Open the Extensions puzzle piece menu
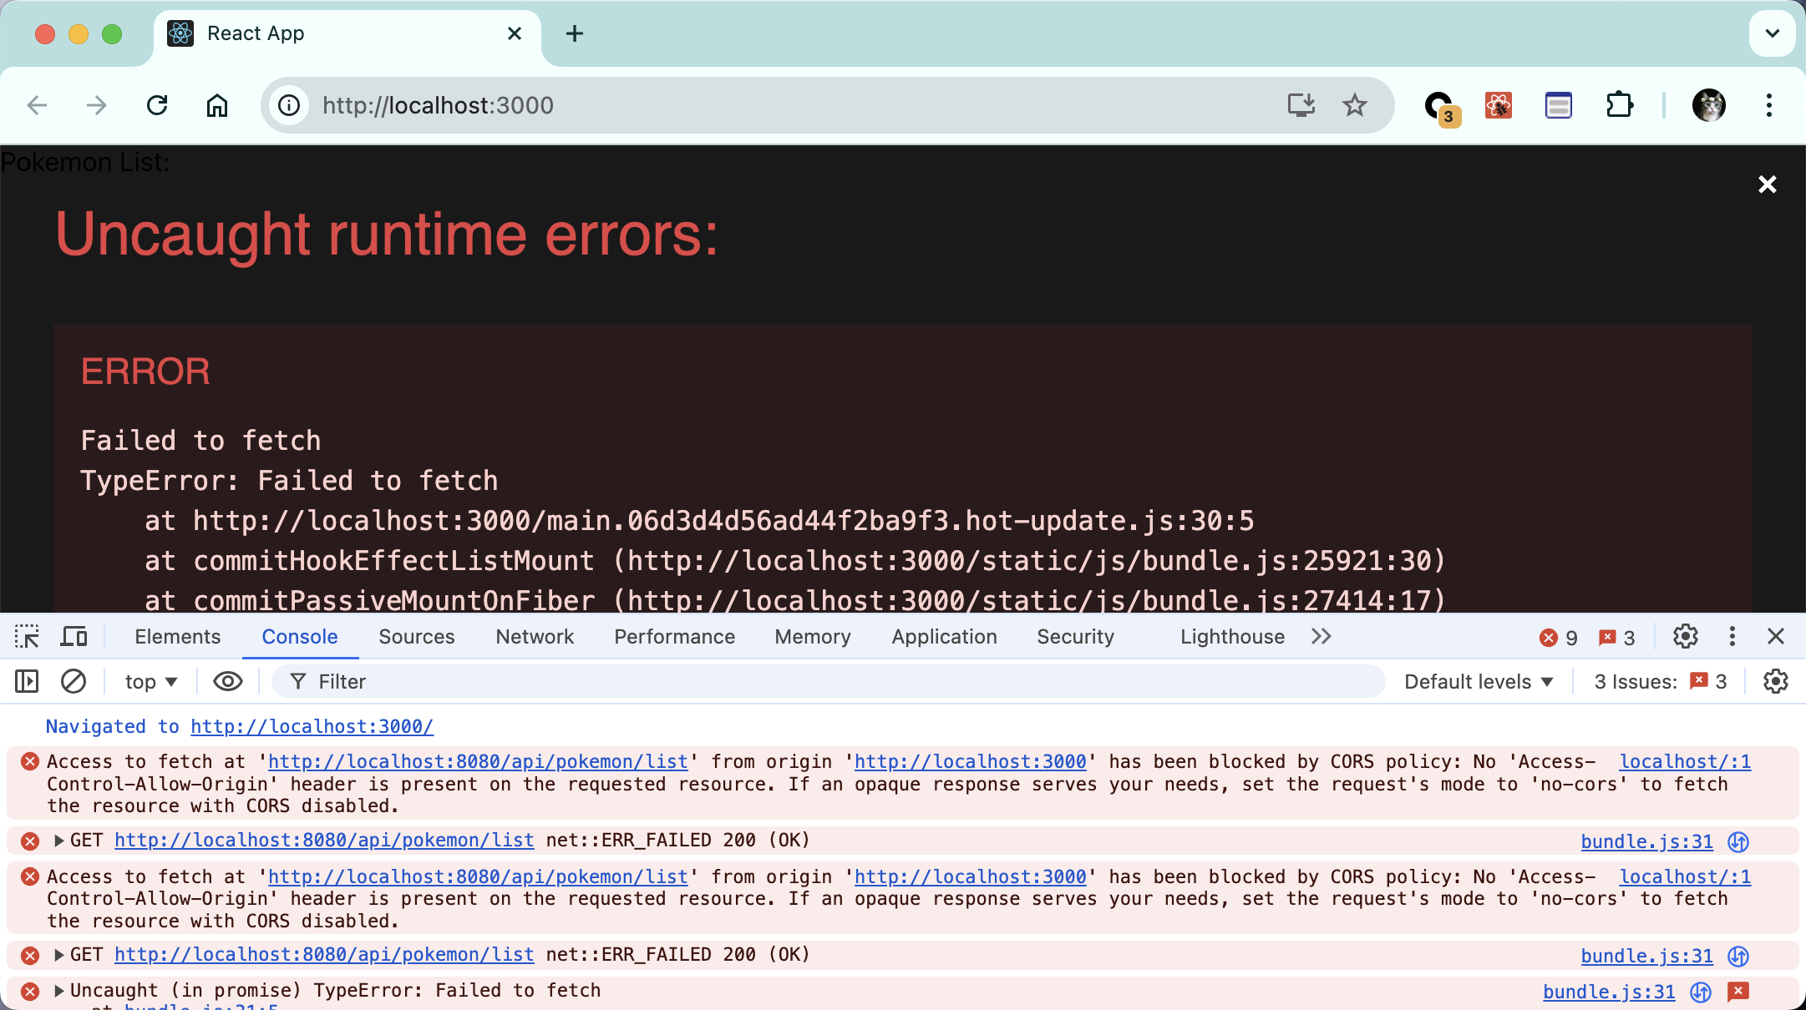1806x1010 pixels. 1619,105
